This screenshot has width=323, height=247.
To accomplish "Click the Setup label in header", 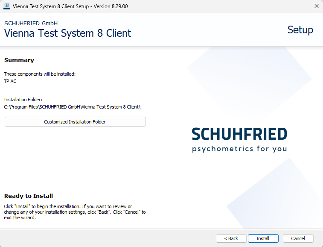I will 300,30.
